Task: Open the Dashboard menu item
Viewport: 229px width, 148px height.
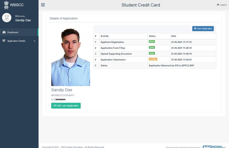Action: tap(19, 32)
